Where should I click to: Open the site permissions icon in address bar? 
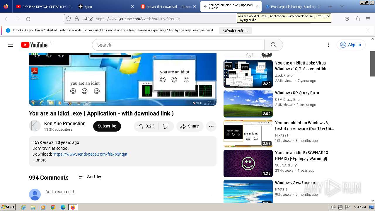[x=85, y=19]
